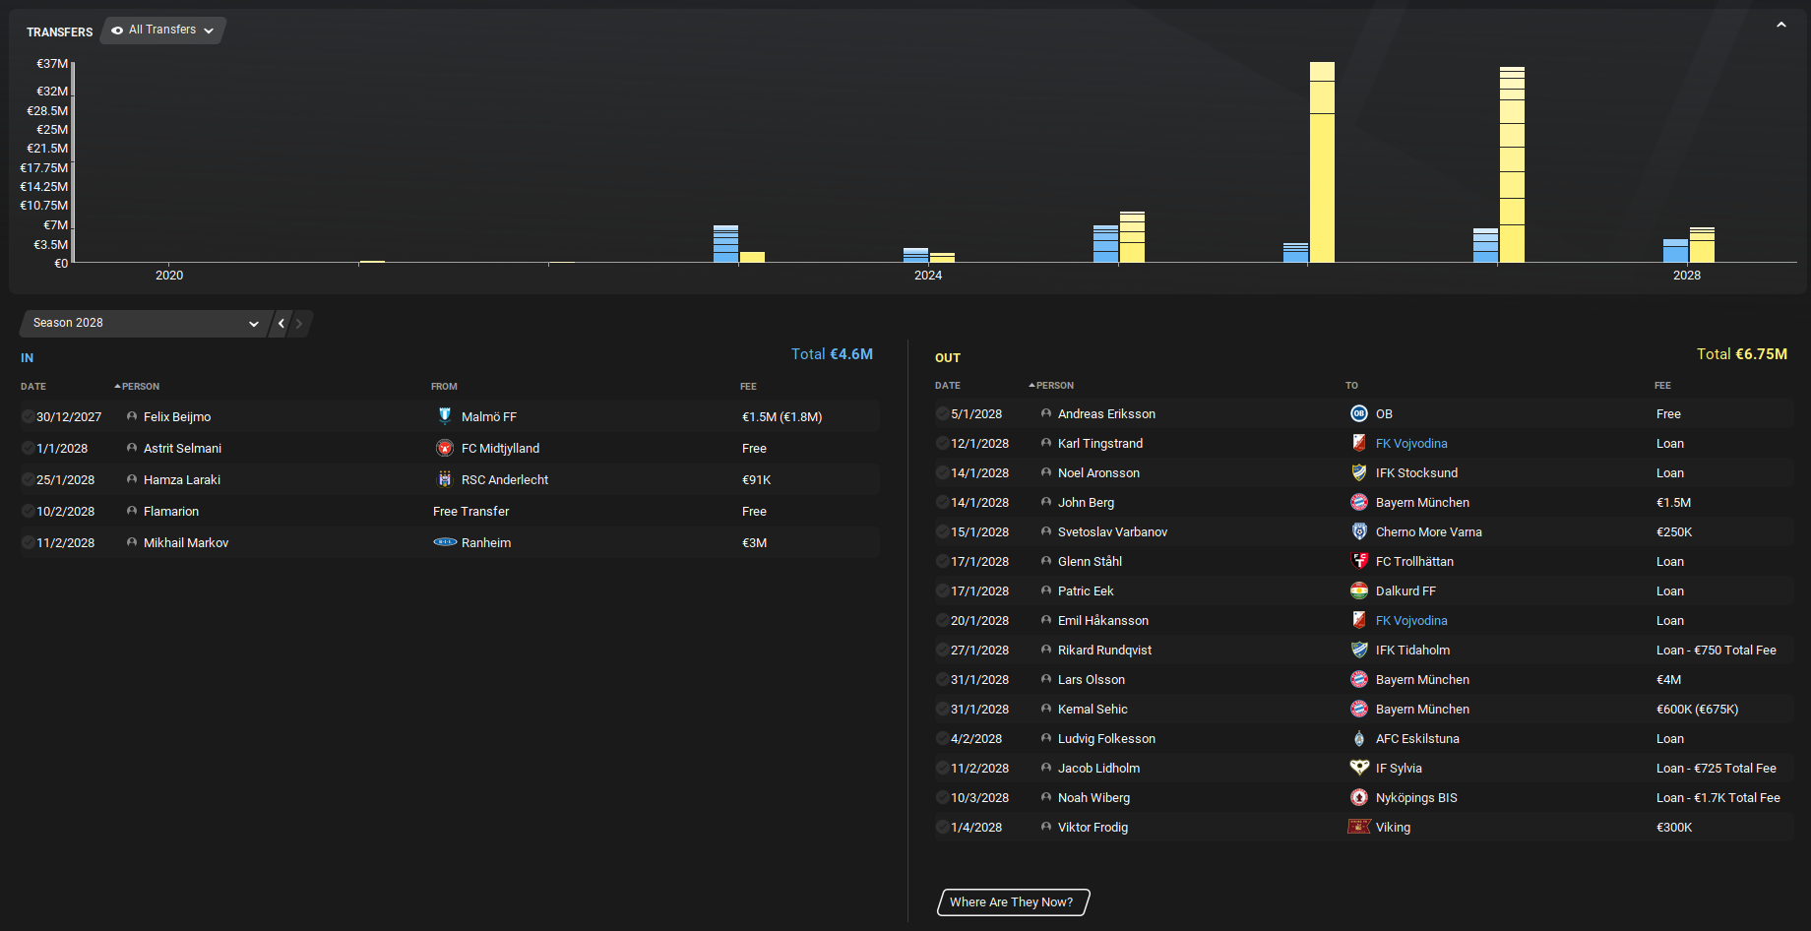Click the FC Trollhättan club badge
Viewport: 1811px width, 931px height.
(1359, 561)
